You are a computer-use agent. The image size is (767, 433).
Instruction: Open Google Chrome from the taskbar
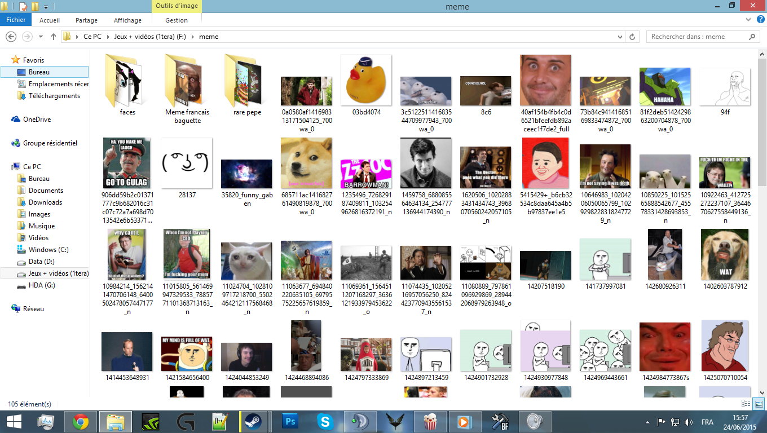(81, 421)
